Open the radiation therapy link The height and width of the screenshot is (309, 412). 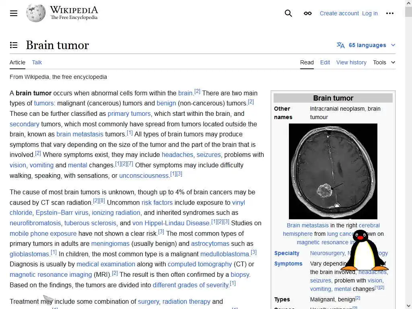click(186, 302)
